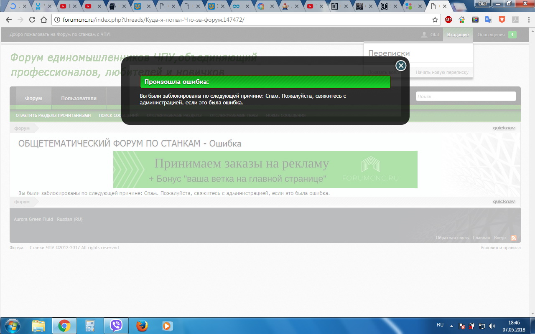535x334 pixels.
Task: Click the top Форум breadcrumb
Action: pos(22,129)
